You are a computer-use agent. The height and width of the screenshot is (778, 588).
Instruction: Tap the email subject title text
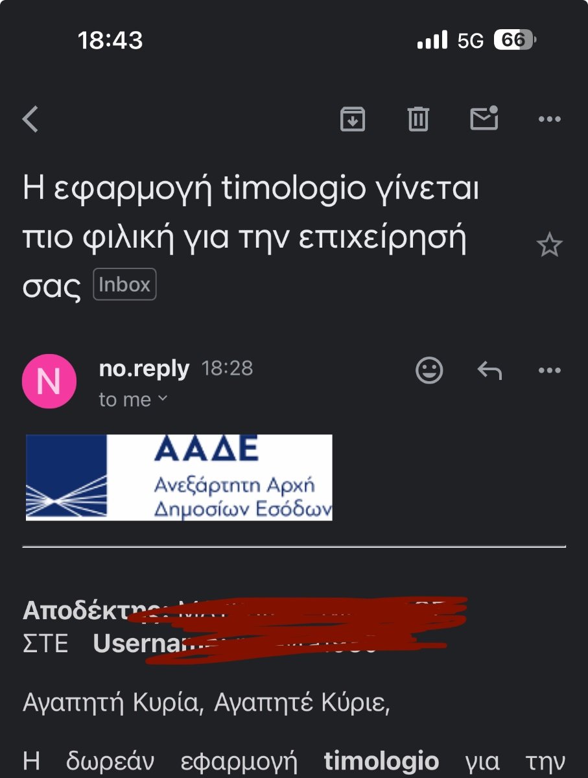[x=251, y=238]
